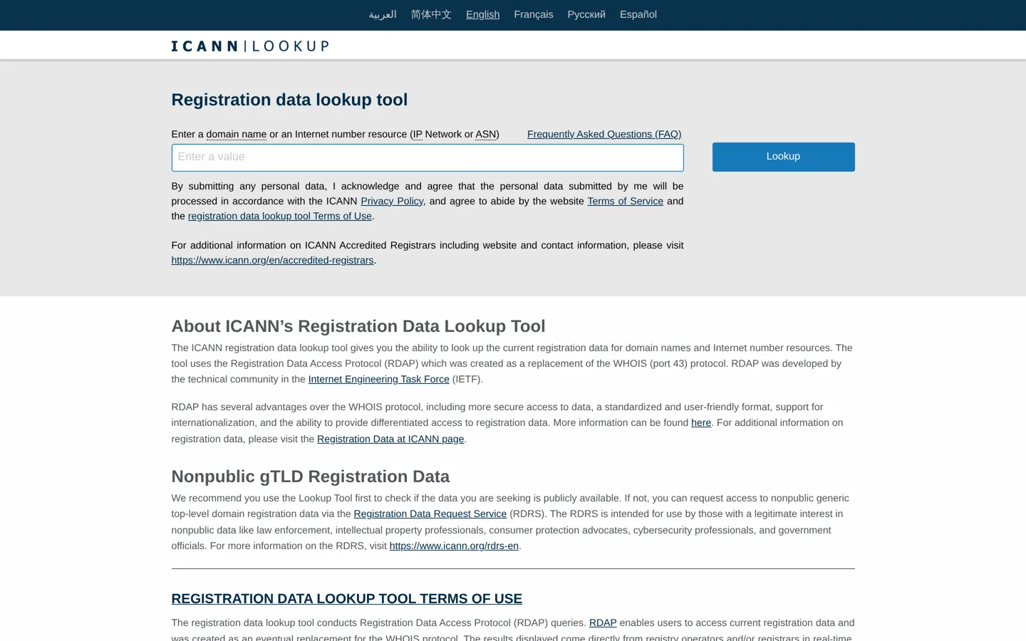Open Internet Engineering Task Force link
Screen dimensions: 1026x641
tap(379, 379)
